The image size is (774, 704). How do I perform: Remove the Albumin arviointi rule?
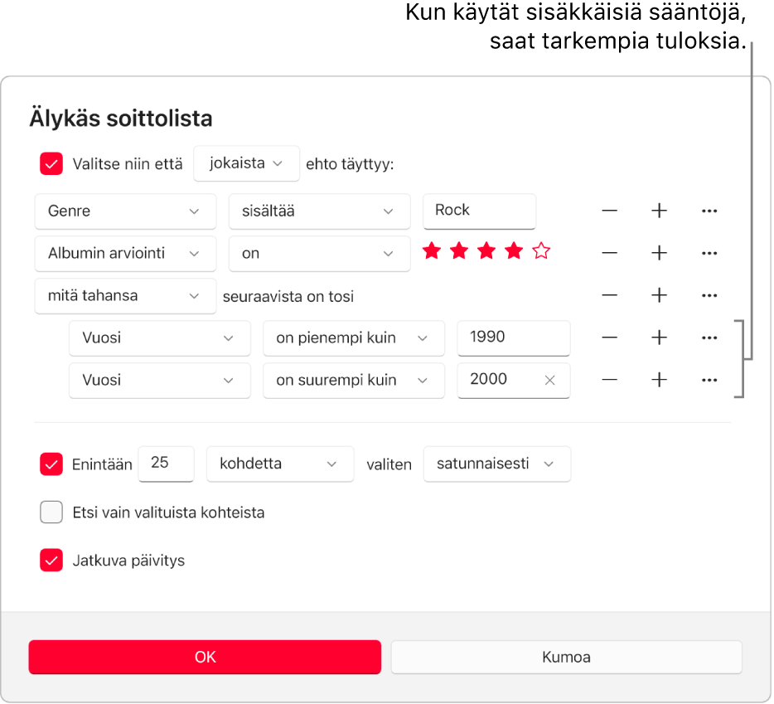coord(609,254)
